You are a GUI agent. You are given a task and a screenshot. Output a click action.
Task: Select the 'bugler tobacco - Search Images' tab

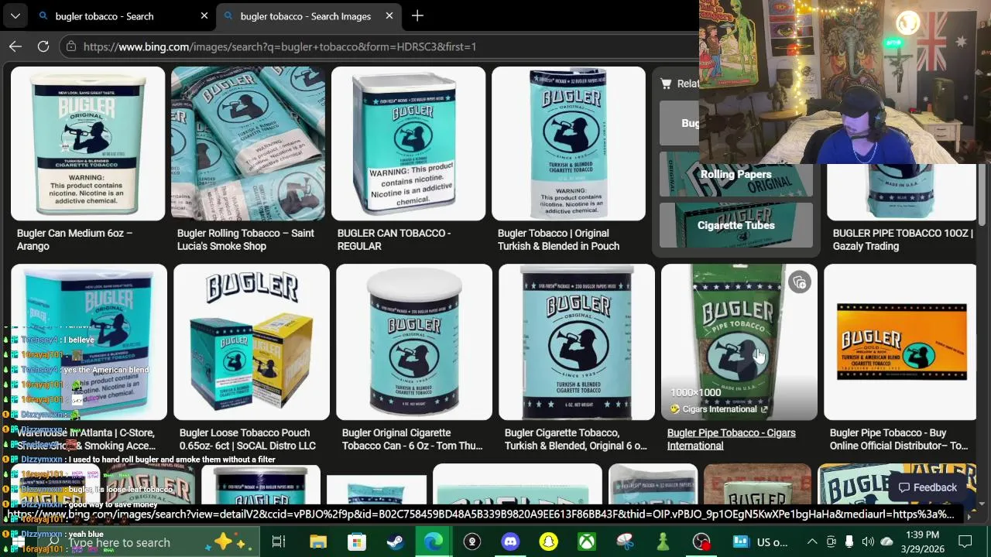click(x=305, y=15)
